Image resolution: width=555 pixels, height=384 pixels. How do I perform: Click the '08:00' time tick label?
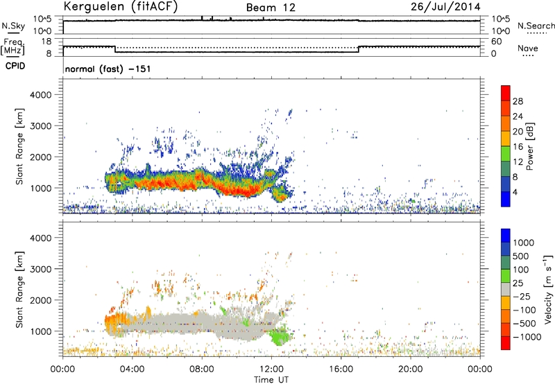pyautogui.click(x=202, y=369)
